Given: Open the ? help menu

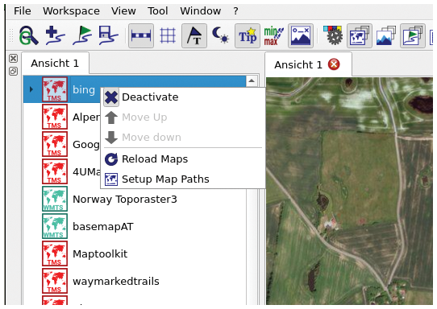Looking at the screenshot, I should point(235,11).
